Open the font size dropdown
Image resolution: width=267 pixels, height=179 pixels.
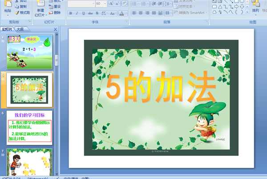pyautogui.click(x=105, y=4)
